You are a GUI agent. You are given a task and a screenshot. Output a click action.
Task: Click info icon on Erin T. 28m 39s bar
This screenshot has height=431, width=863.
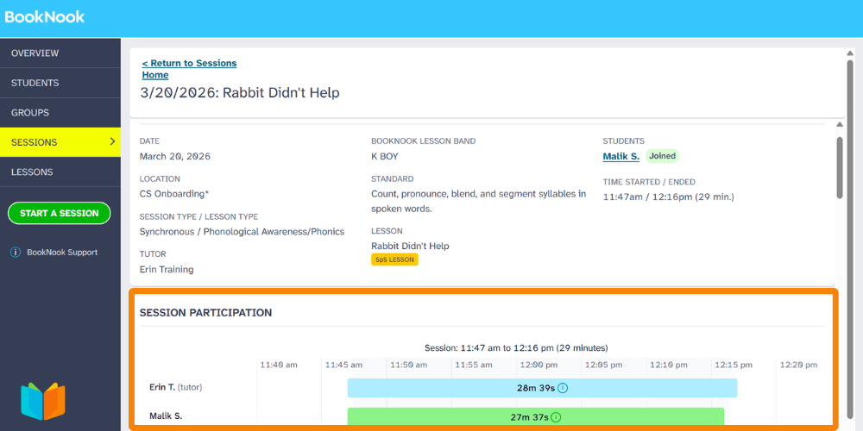point(563,388)
